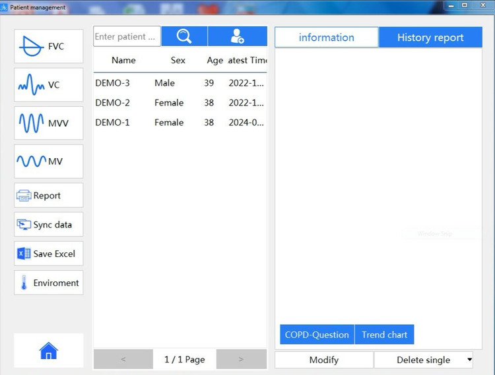Launch the MVV test
The image size is (495, 375).
coord(48,123)
